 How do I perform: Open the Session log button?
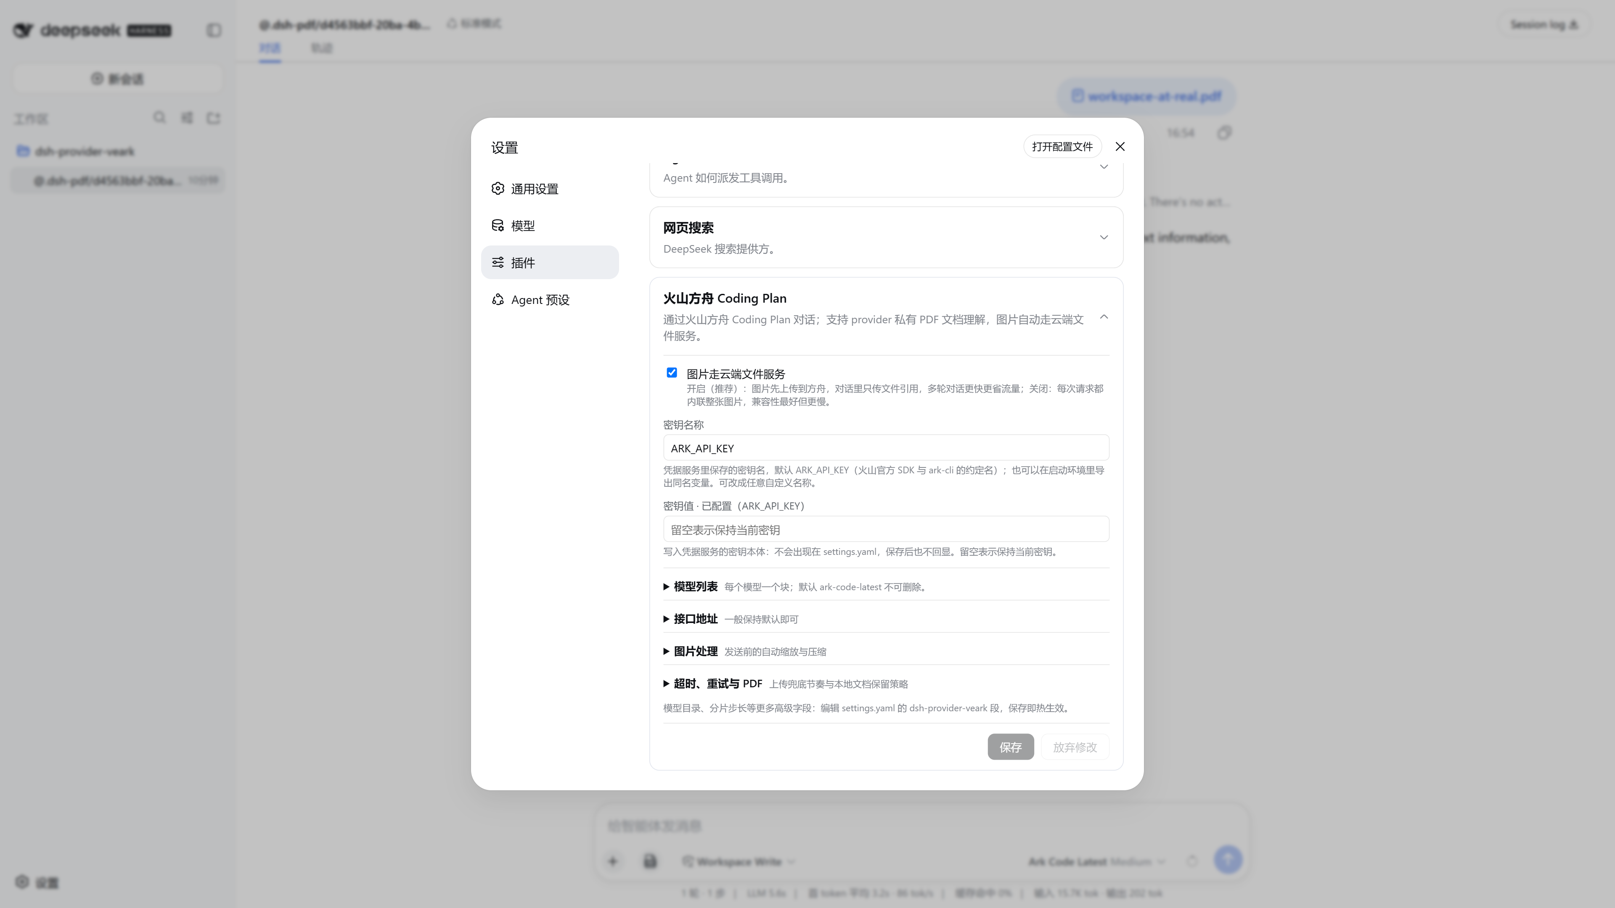pos(1544,24)
